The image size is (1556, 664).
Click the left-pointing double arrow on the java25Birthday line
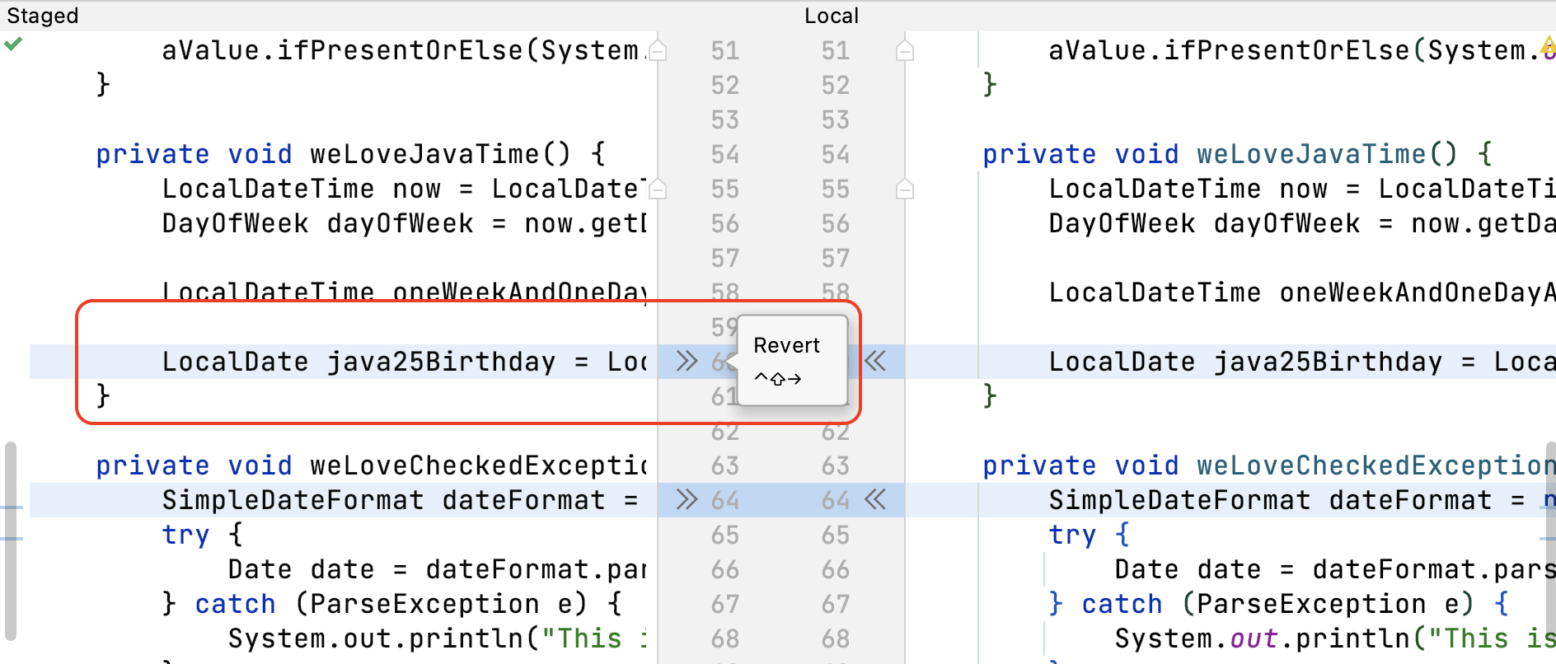click(875, 361)
